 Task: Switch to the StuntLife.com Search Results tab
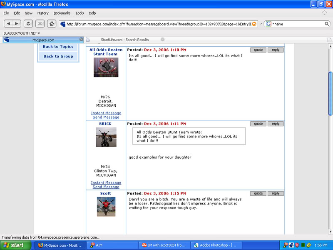125,39
